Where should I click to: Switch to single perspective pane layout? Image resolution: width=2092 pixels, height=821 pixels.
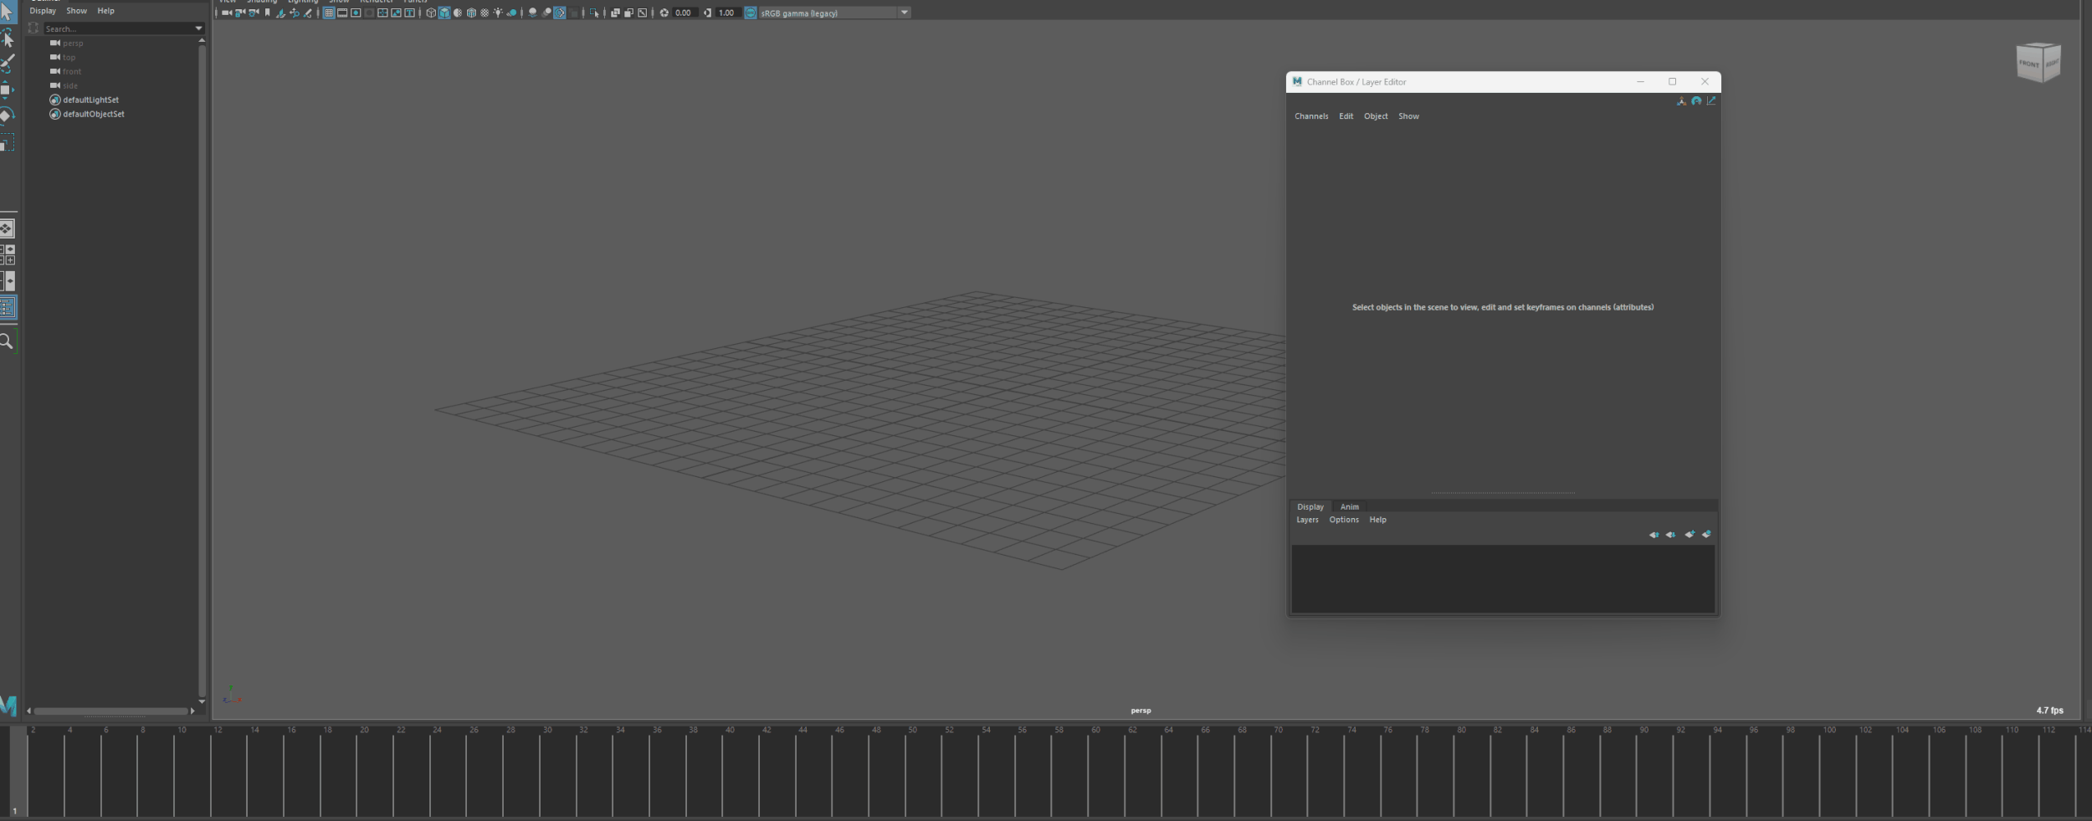coord(7,228)
